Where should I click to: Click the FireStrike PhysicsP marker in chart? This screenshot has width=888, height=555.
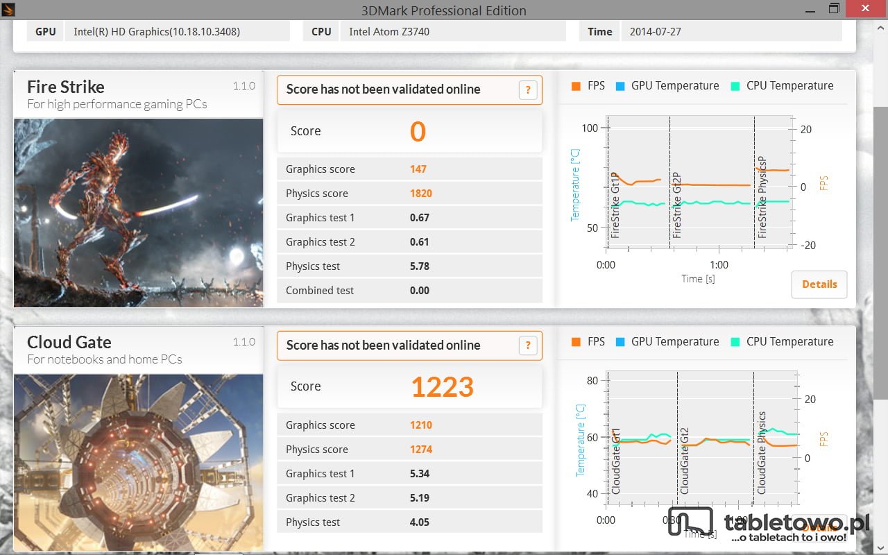(762, 197)
